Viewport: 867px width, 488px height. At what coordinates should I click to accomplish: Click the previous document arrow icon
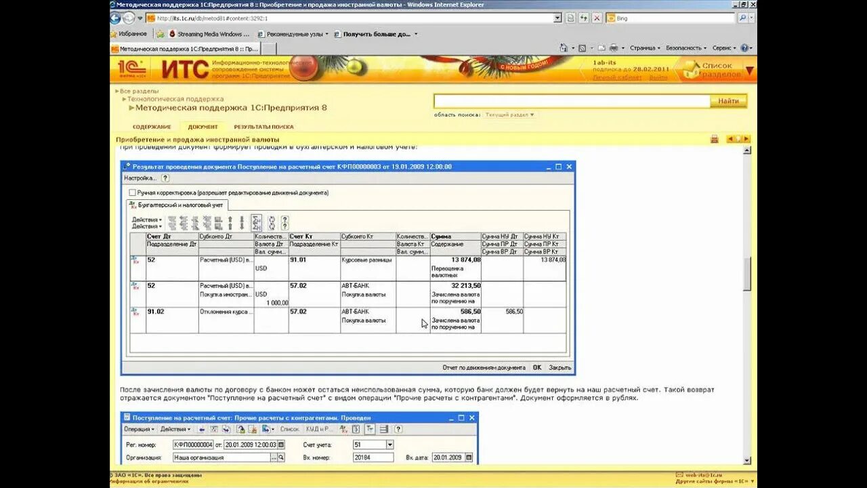(x=730, y=139)
